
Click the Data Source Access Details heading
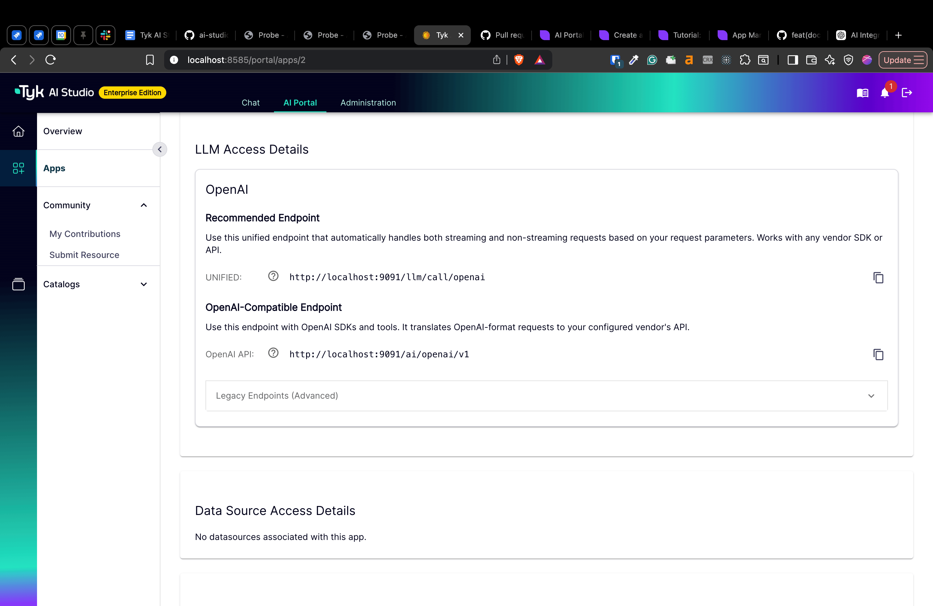pyautogui.click(x=275, y=510)
